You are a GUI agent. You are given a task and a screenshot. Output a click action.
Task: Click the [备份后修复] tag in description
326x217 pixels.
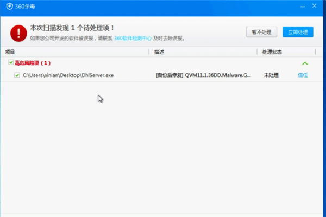click(x=169, y=75)
